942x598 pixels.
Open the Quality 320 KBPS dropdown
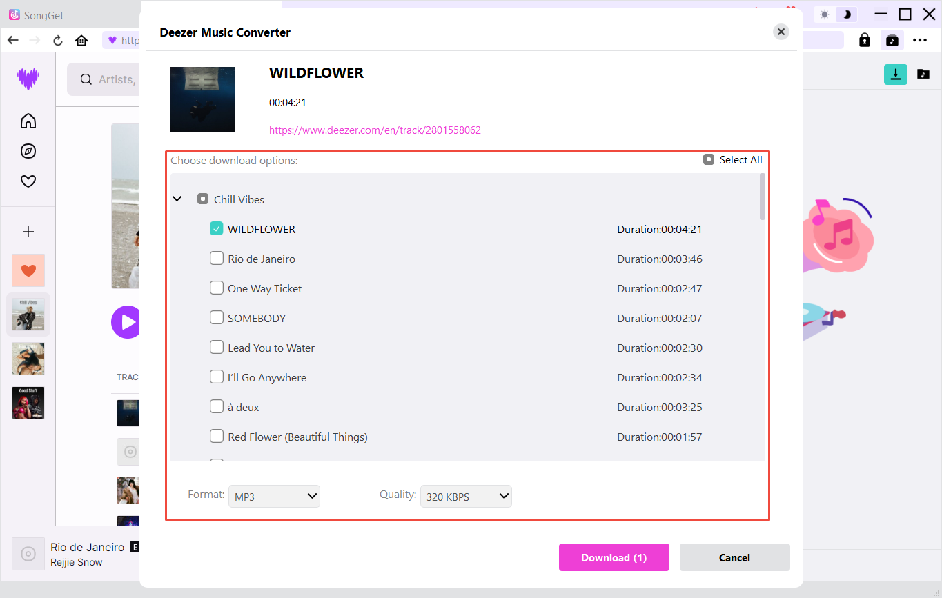pos(466,496)
